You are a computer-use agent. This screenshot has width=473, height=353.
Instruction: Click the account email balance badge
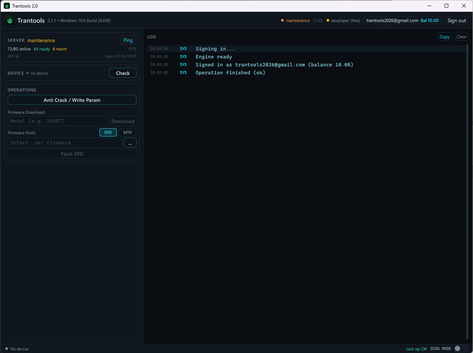click(402, 20)
